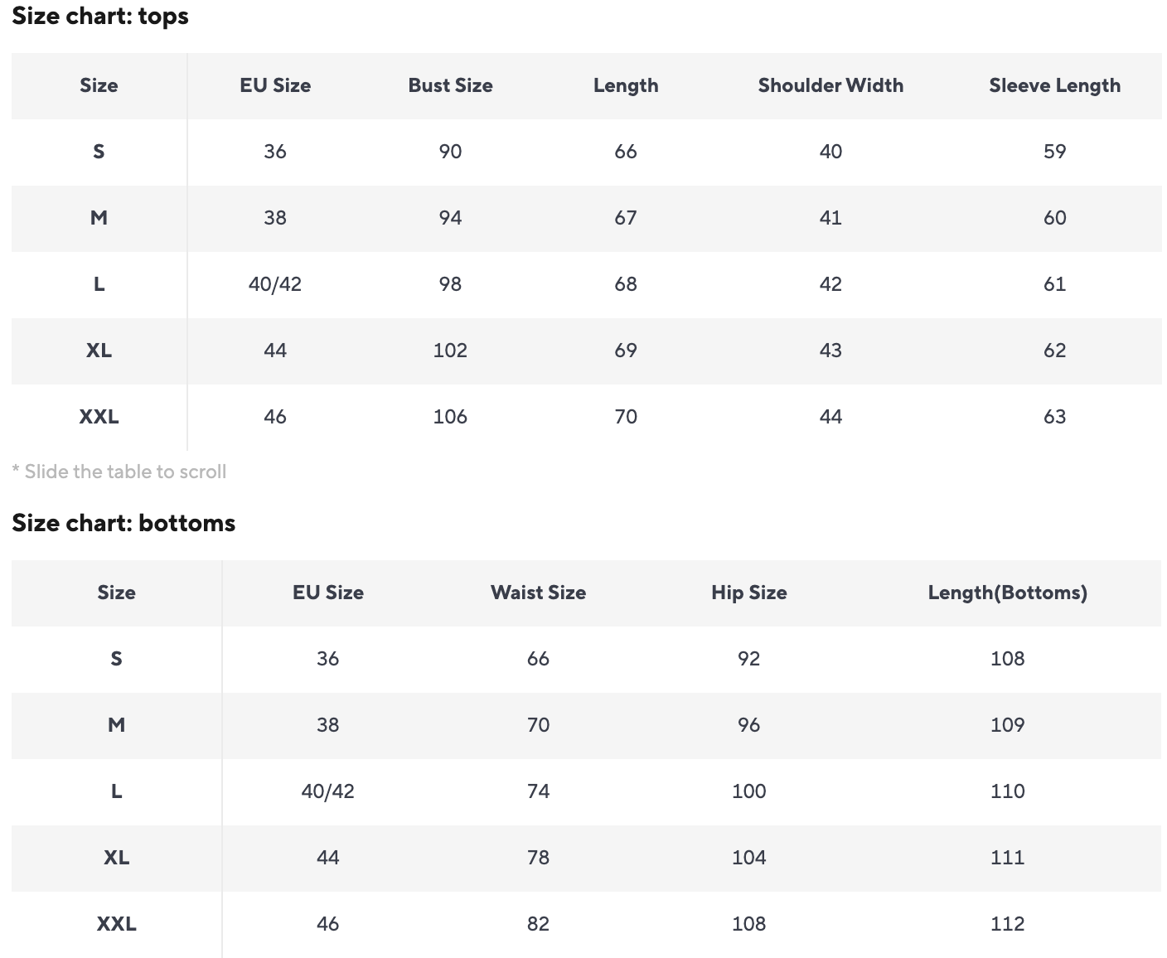Select the Waist Size column header
Image resolution: width=1167 pixels, height=958 pixels.
538,593
